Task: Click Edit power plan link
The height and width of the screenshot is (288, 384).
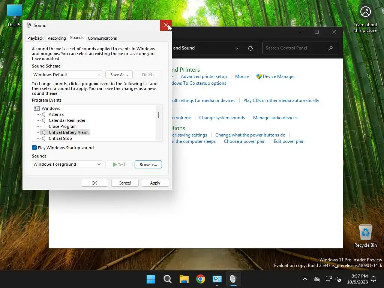Action: tap(289, 141)
